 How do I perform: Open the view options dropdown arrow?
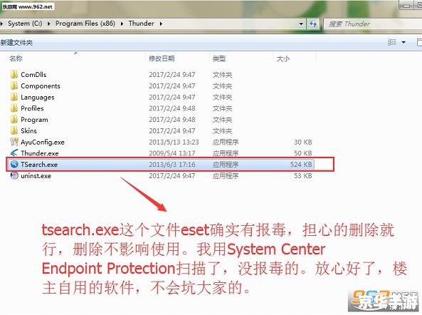403,42
